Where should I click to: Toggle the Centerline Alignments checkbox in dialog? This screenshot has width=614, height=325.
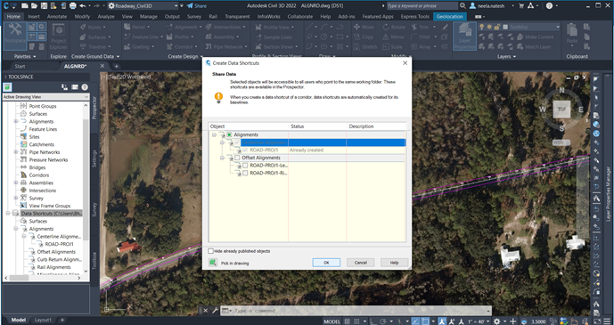coord(237,142)
